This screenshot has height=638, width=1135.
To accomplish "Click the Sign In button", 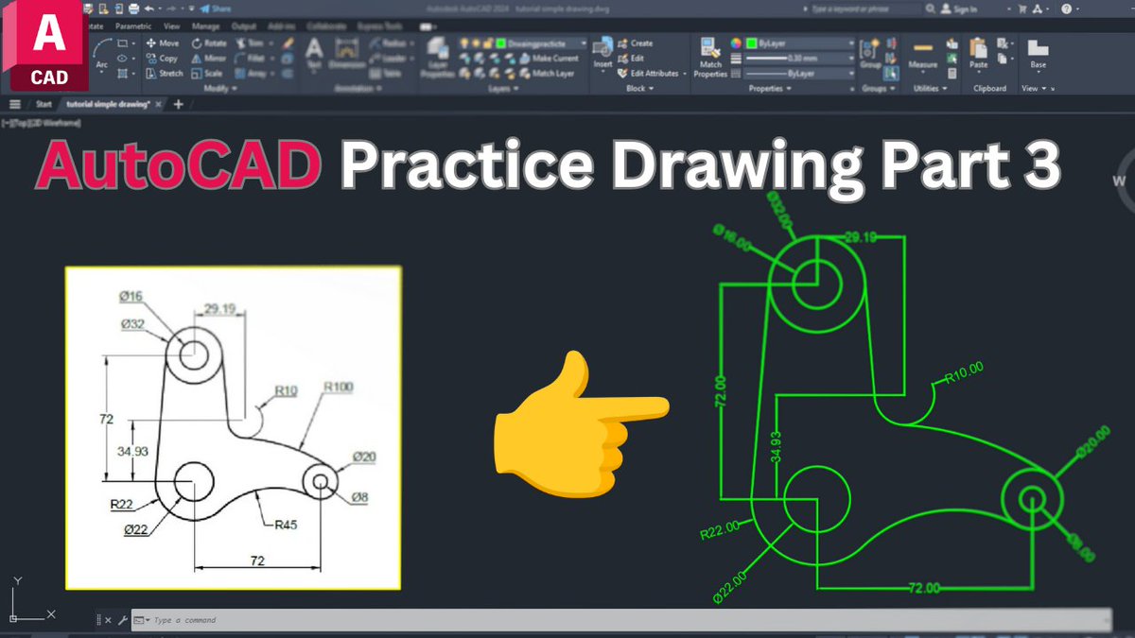I will [960, 9].
